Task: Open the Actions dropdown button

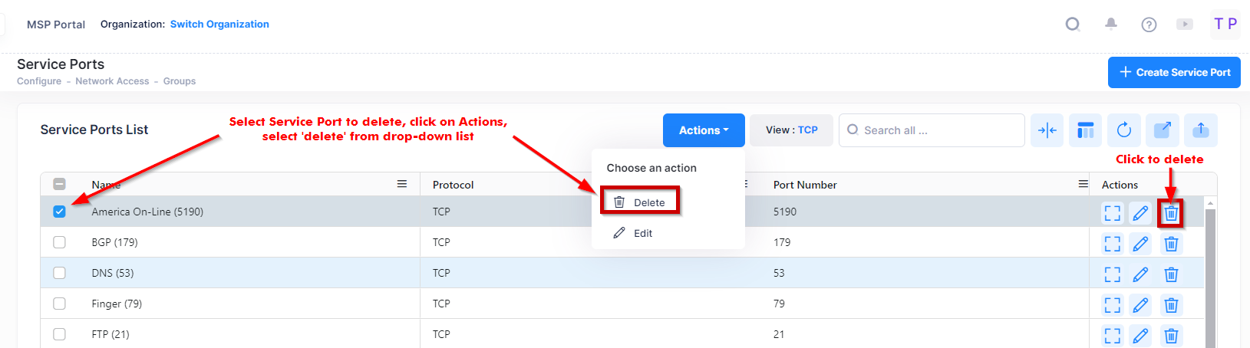Action: coord(703,130)
